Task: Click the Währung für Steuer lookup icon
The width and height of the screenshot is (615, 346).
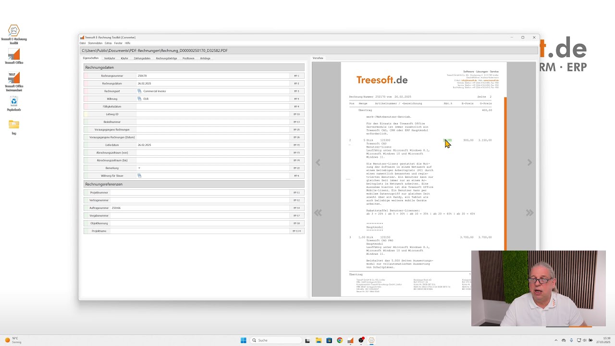Action: pyautogui.click(x=139, y=175)
